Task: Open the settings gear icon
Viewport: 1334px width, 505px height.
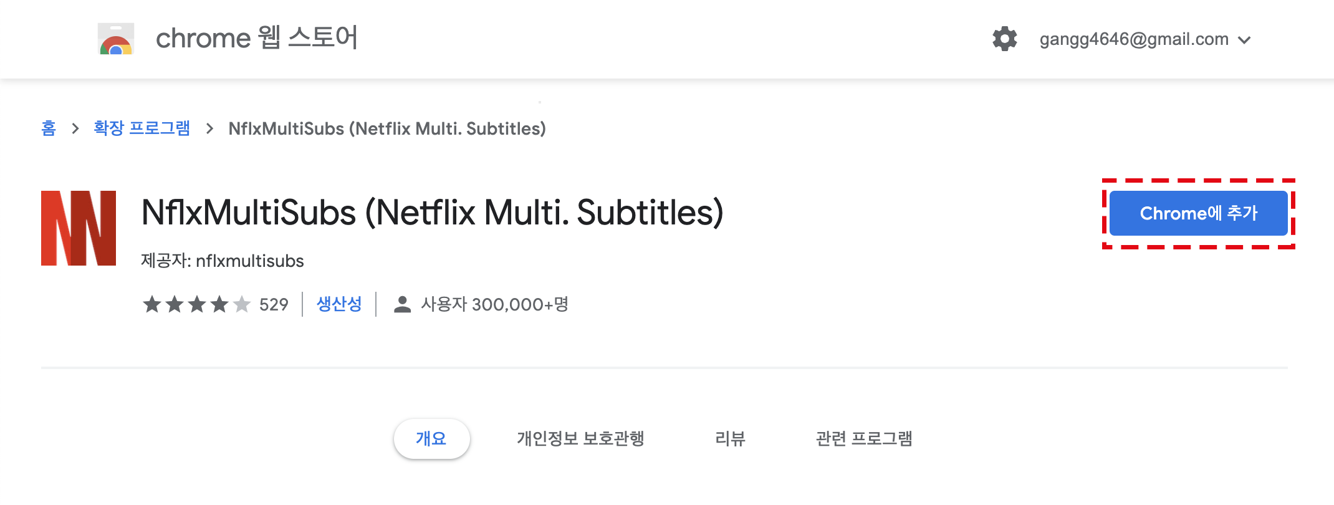Action: coord(1004,39)
